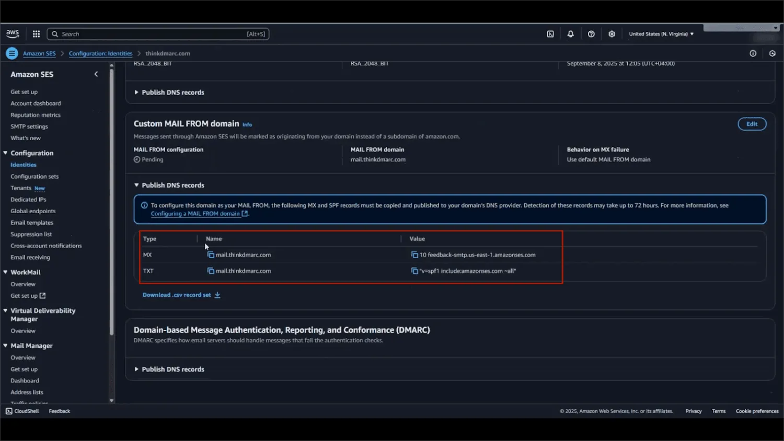Click the download icon next to .csv record set
This screenshot has height=441, width=784.
(x=217, y=295)
